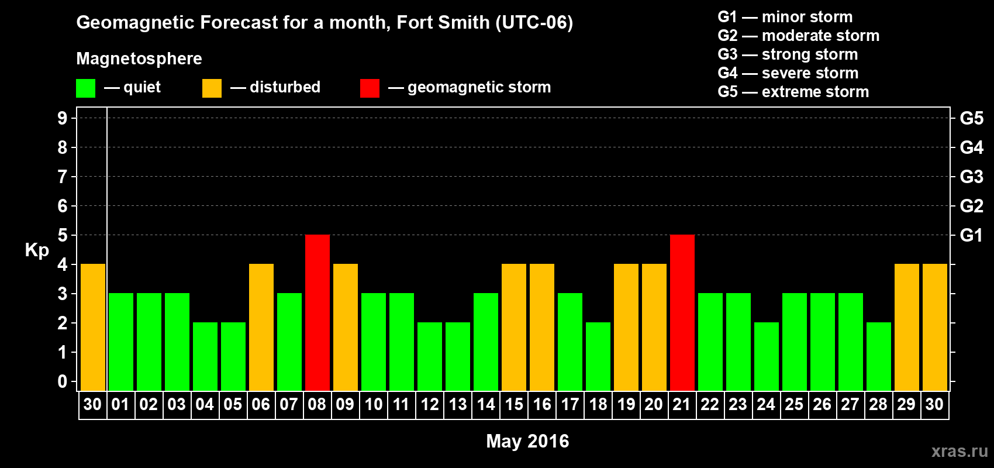
Task: Click the Kp axis title
Action: click(37, 250)
